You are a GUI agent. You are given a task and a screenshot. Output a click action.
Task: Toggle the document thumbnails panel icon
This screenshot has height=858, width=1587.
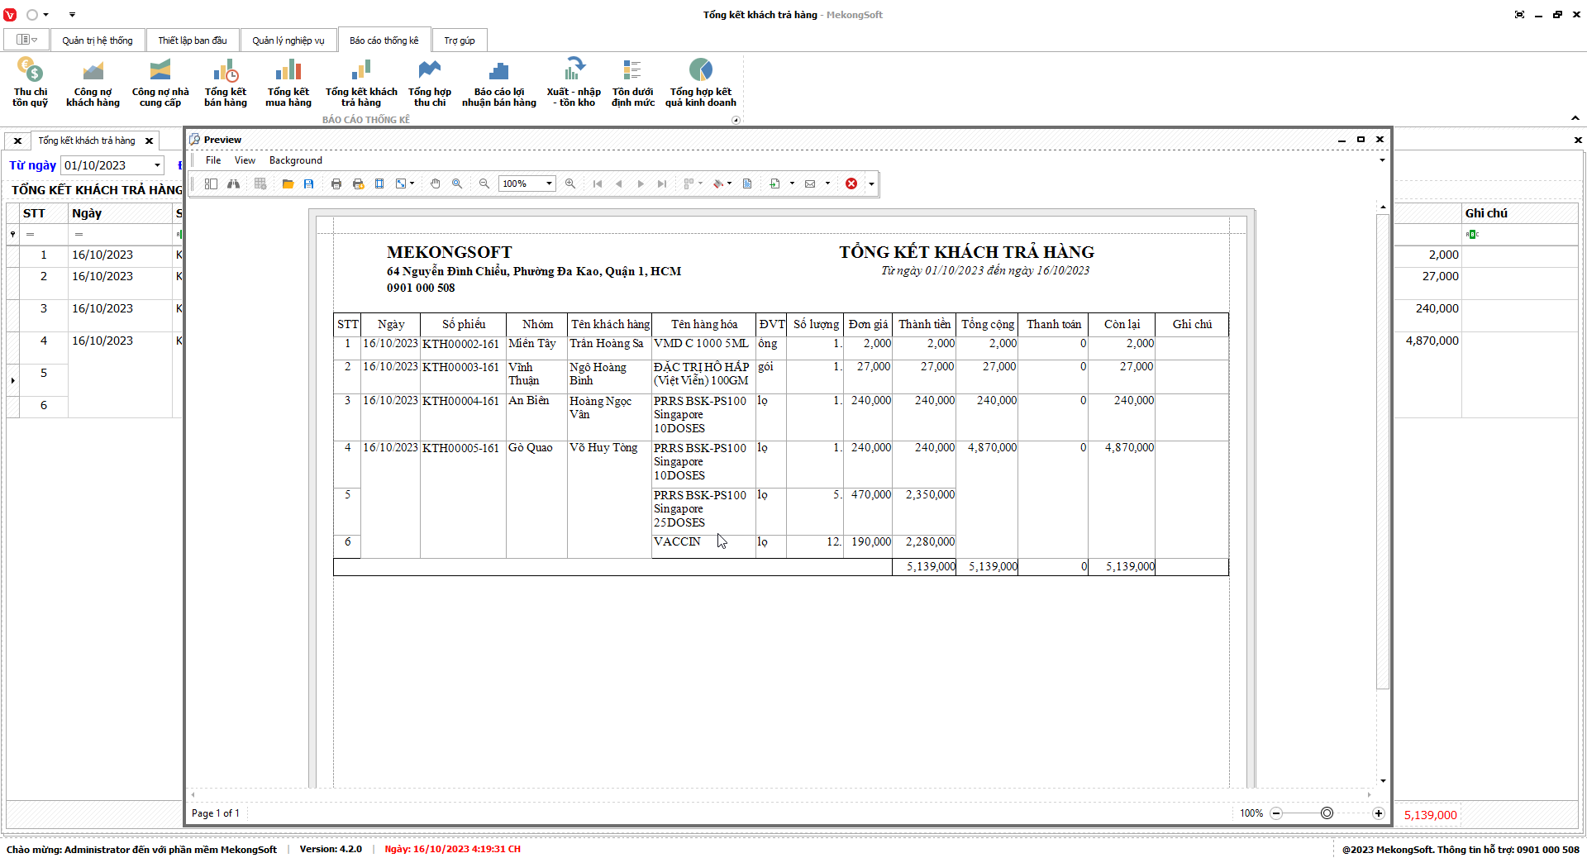pyautogui.click(x=211, y=184)
